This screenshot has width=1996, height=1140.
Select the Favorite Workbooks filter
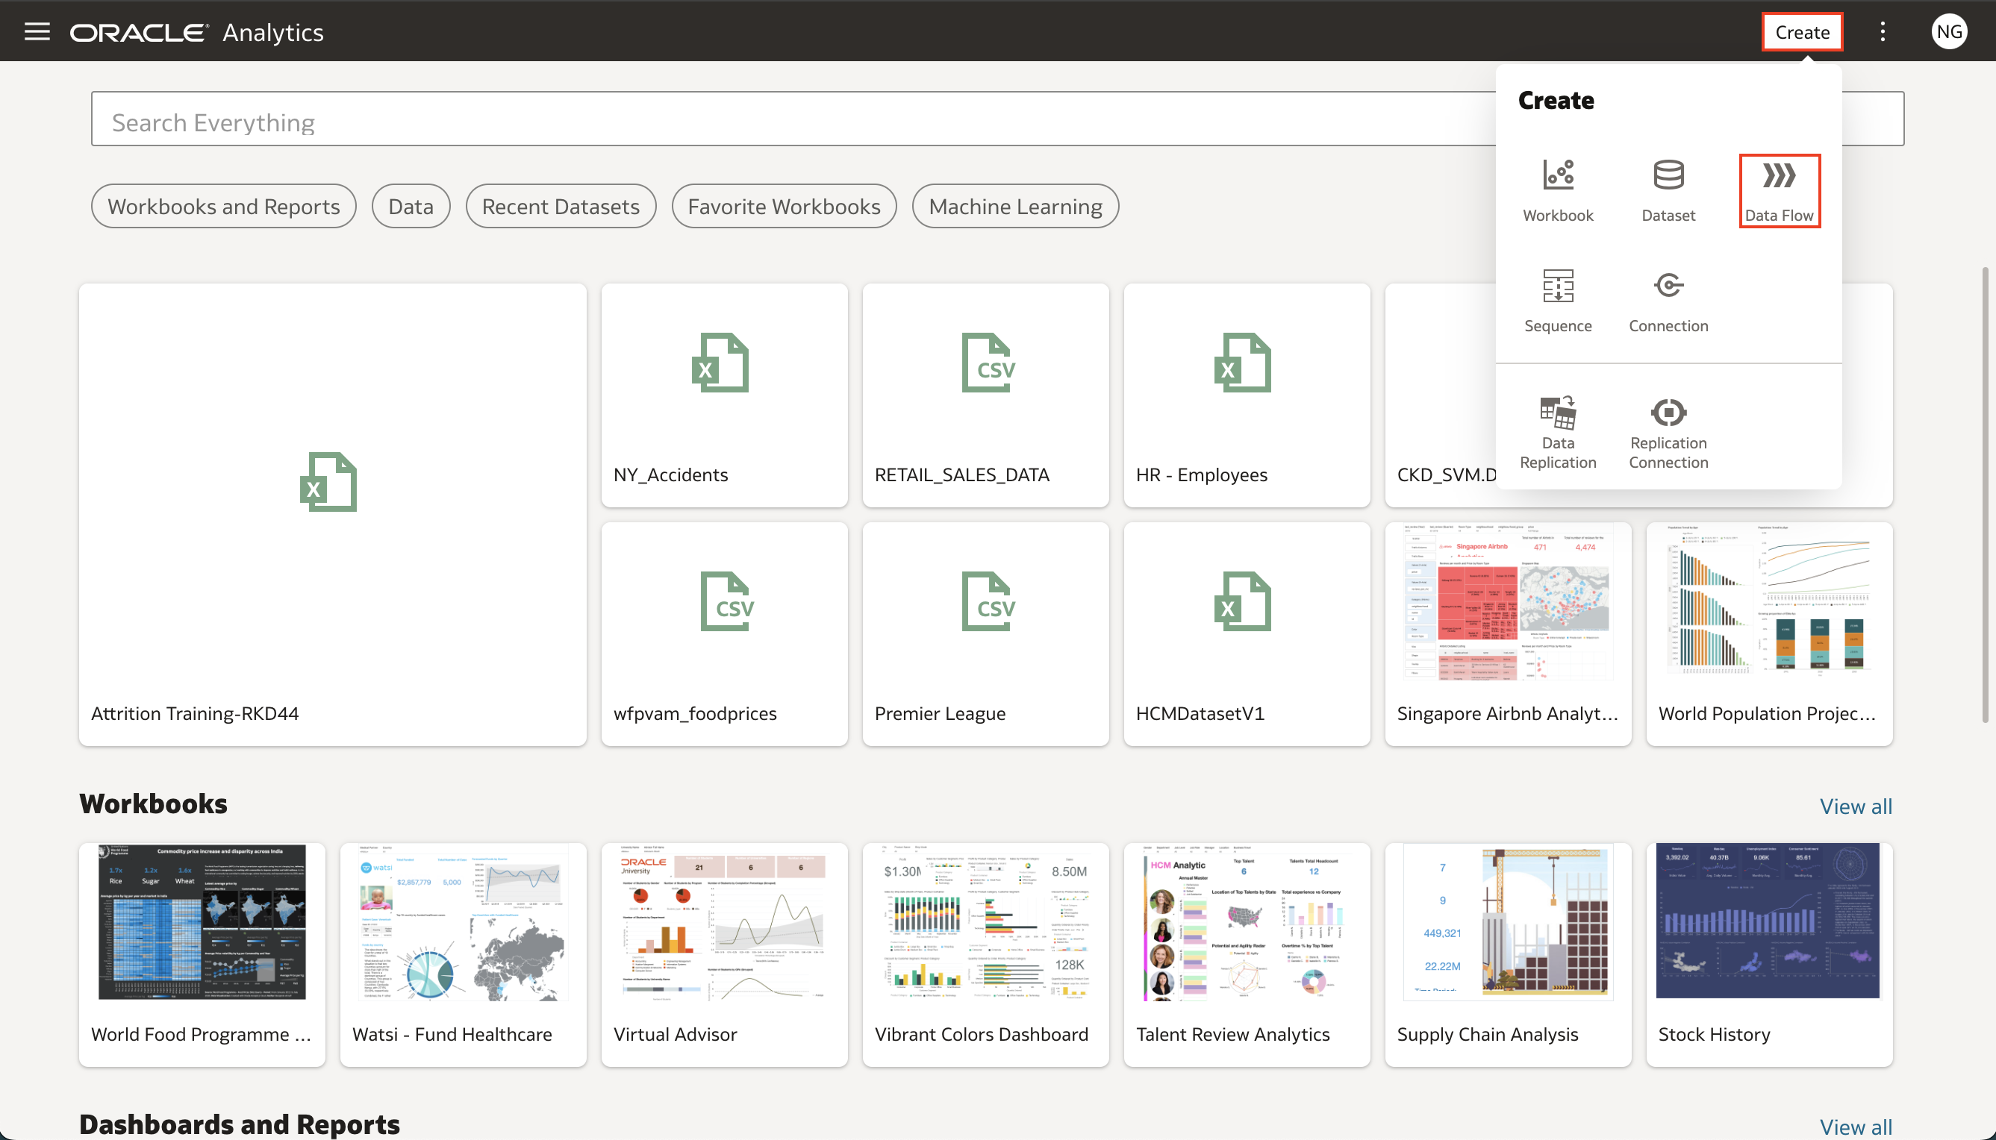tap(783, 207)
